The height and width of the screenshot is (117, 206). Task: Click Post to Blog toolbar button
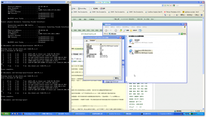coord(82,9)
